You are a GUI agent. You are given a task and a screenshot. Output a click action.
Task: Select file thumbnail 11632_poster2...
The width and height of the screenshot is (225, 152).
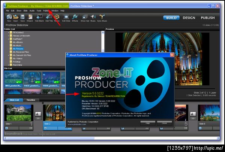coord(32,79)
